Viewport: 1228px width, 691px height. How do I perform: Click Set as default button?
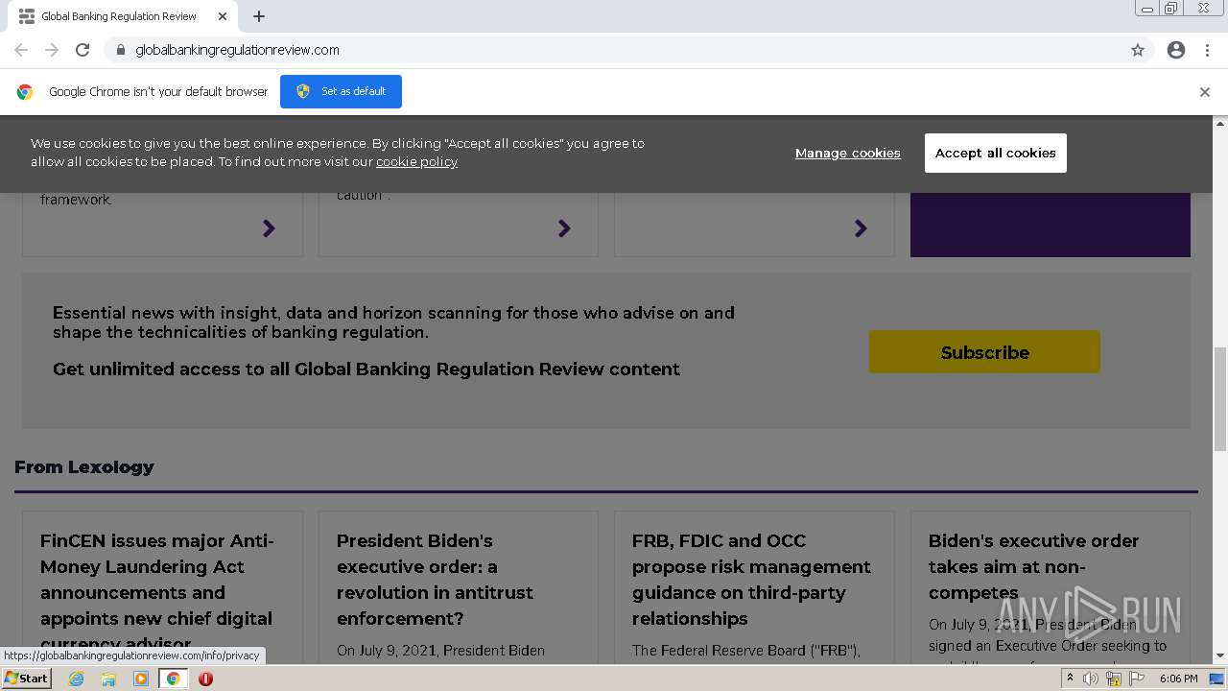[341, 91]
